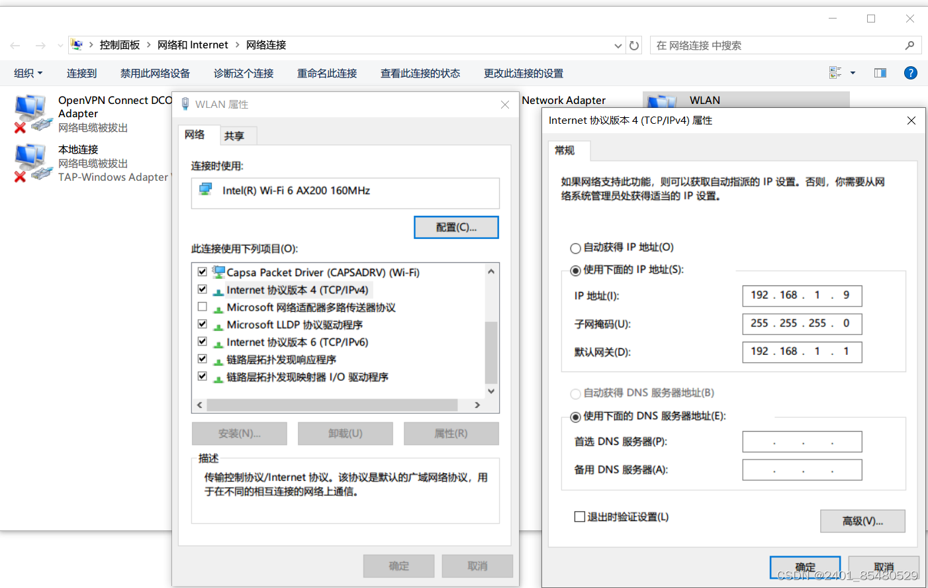Click 重命名此连接 in the toolbar
The image size is (928, 588).
pos(327,73)
